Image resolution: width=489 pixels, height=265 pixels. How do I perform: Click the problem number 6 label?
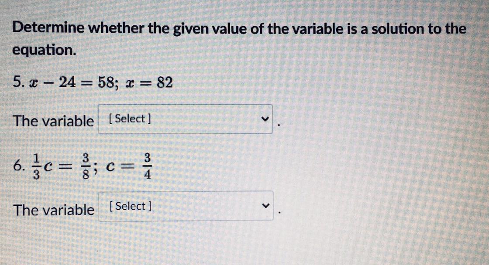point(19,166)
